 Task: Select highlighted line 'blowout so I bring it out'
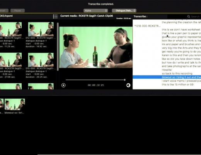point(167,77)
